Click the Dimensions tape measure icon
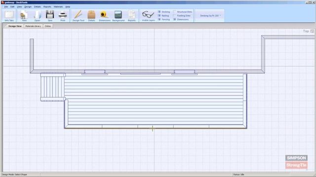The height and width of the screenshot is (177, 316). 105,15
